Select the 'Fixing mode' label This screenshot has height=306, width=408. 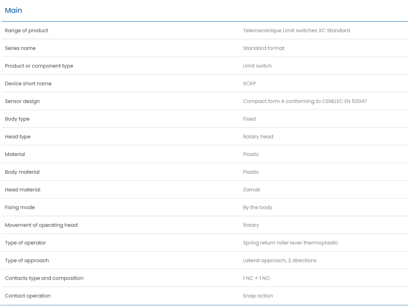pos(20,207)
